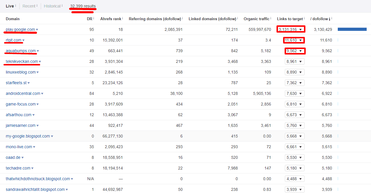Open the 5,760 links to target dropdown

point(295,125)
